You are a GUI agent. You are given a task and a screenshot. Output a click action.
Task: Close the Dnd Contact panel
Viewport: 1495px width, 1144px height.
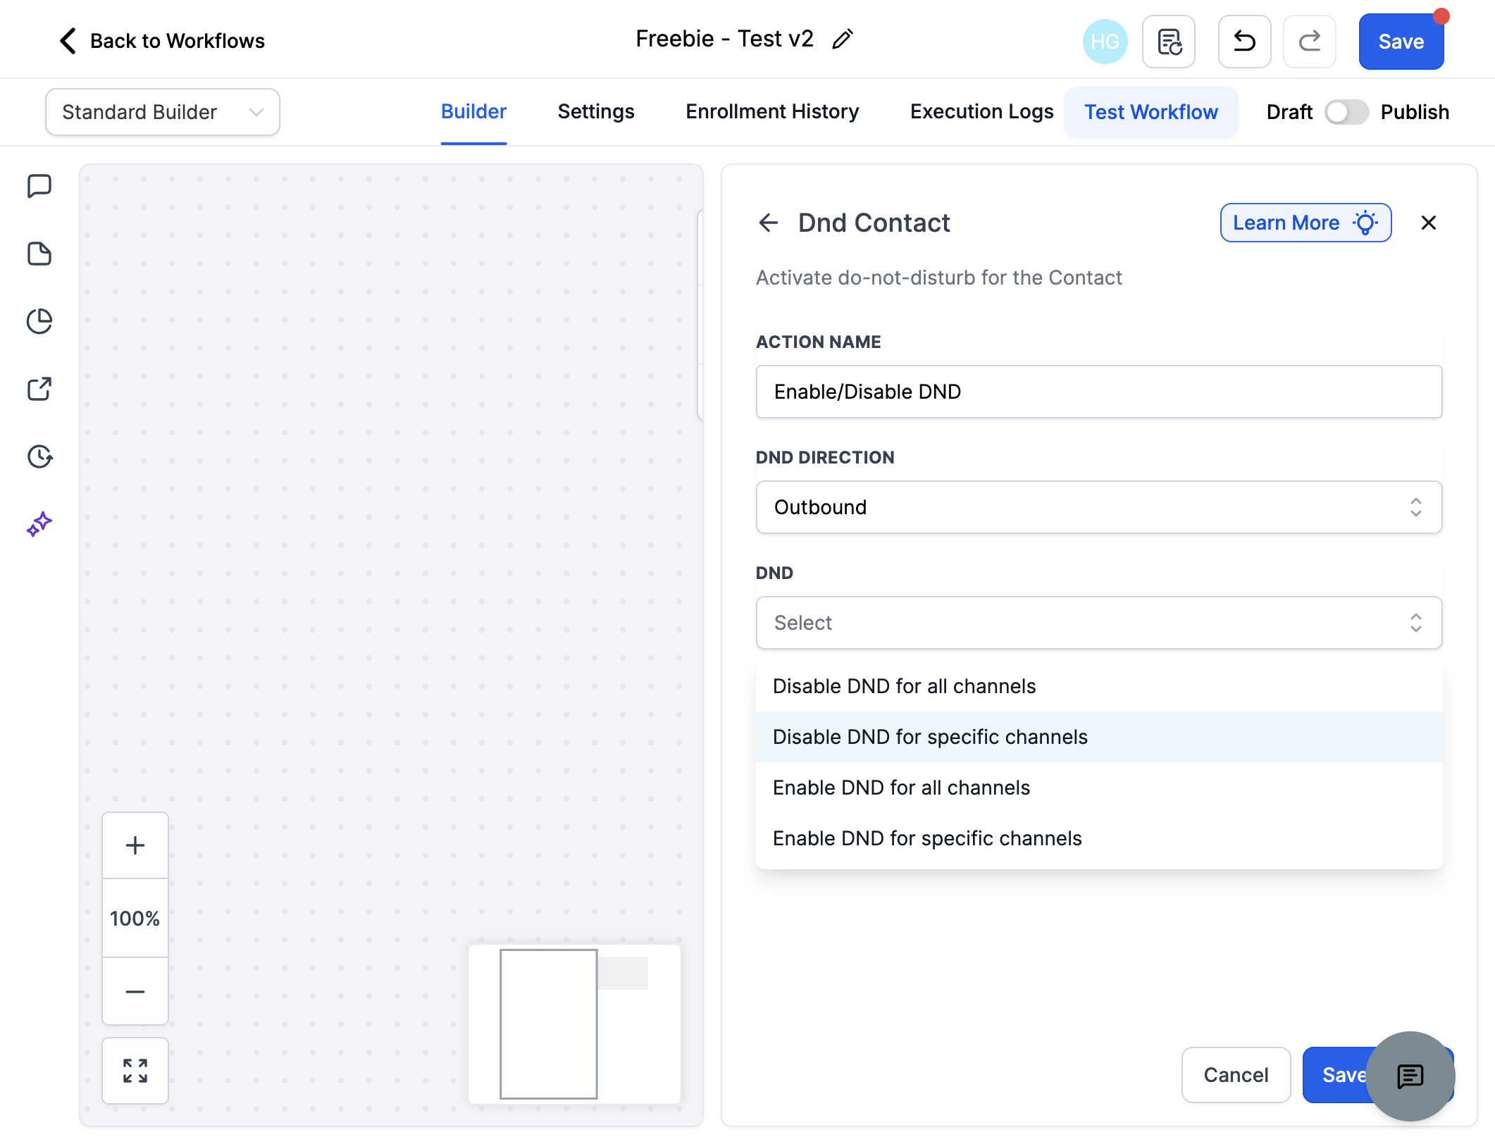1429,223
